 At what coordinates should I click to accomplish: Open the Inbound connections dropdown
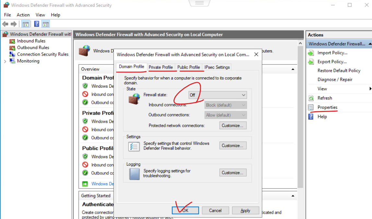point(226,105)
